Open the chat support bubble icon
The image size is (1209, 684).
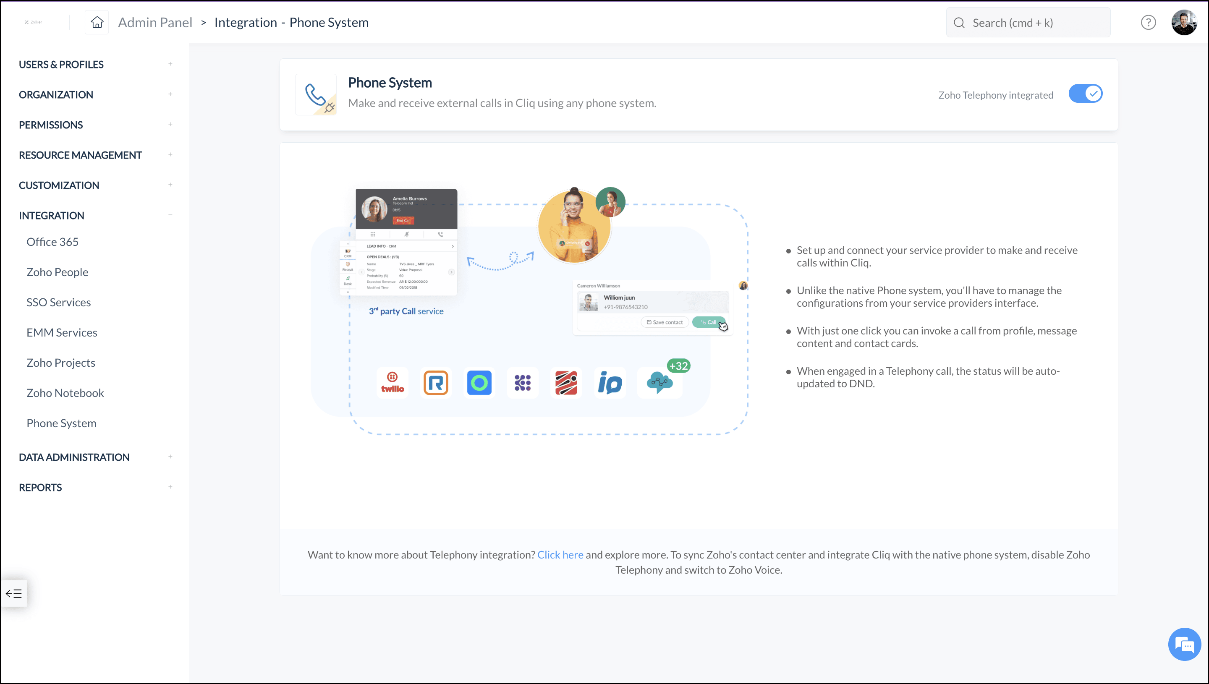[x=1184, y=645]
